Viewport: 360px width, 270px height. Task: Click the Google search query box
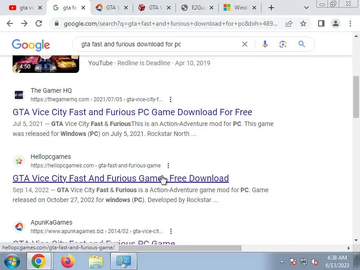(158, 44)
